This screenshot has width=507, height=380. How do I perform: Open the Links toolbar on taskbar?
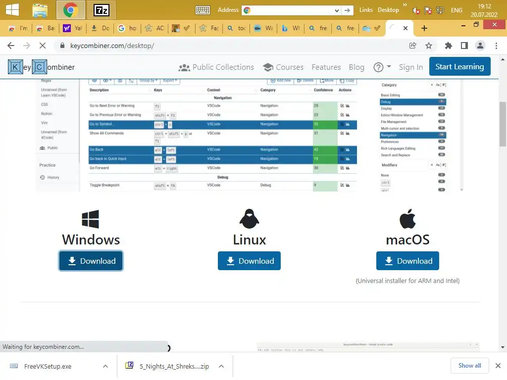point(366,10)
